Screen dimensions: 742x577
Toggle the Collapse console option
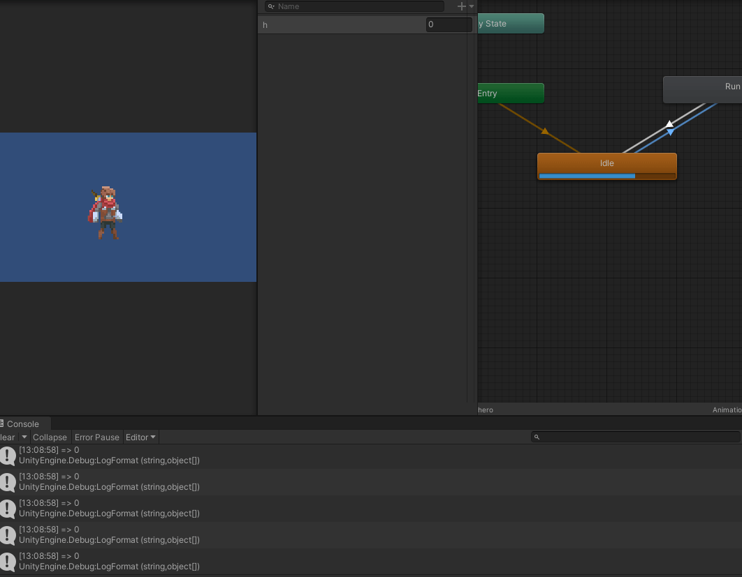tap(50, 437)
